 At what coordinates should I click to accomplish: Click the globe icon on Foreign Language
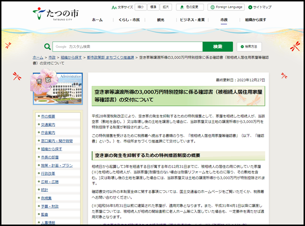click(x=213, y=7)
